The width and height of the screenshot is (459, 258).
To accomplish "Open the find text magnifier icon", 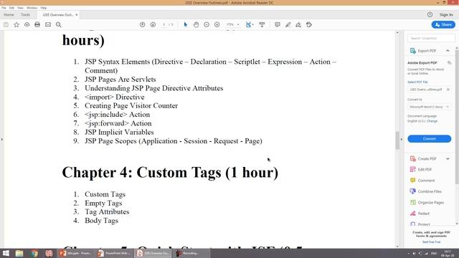I will tap(59, 25).
